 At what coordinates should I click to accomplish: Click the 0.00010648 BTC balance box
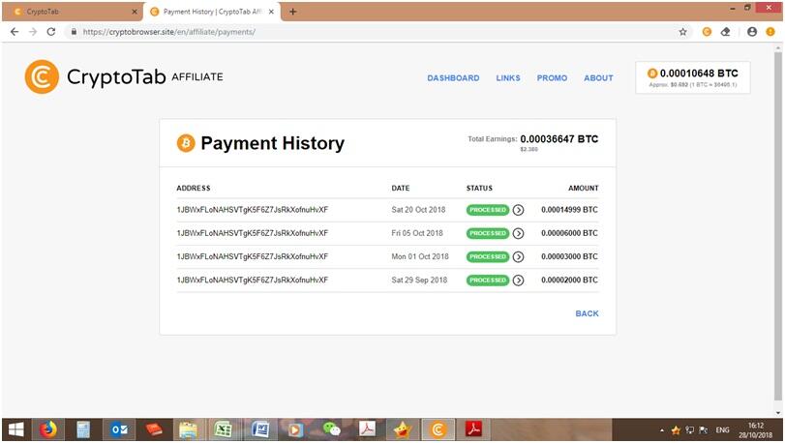(x=692, y=77)
